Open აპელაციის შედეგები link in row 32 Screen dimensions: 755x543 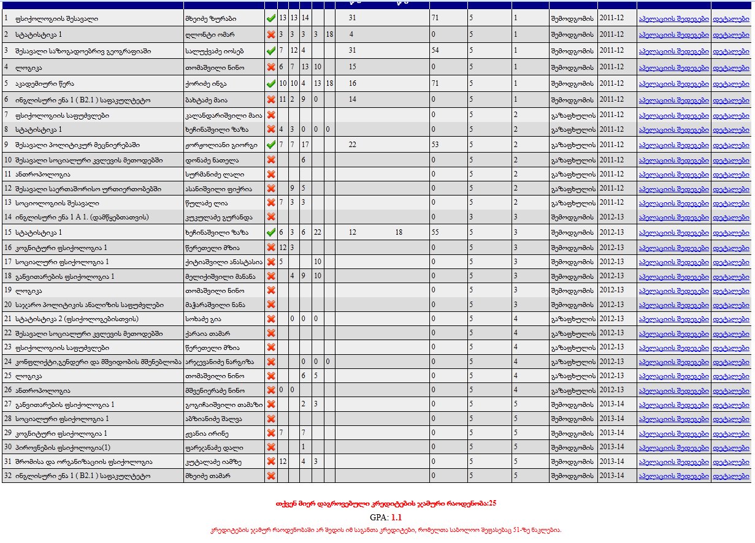[673, 477]
